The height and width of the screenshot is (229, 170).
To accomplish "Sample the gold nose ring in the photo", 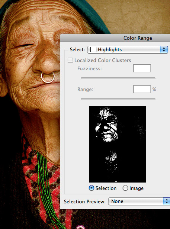I will coord(48,78).
